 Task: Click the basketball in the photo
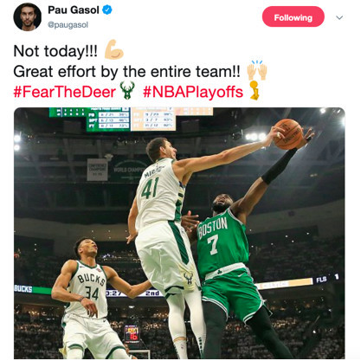(x=288, y=134)
